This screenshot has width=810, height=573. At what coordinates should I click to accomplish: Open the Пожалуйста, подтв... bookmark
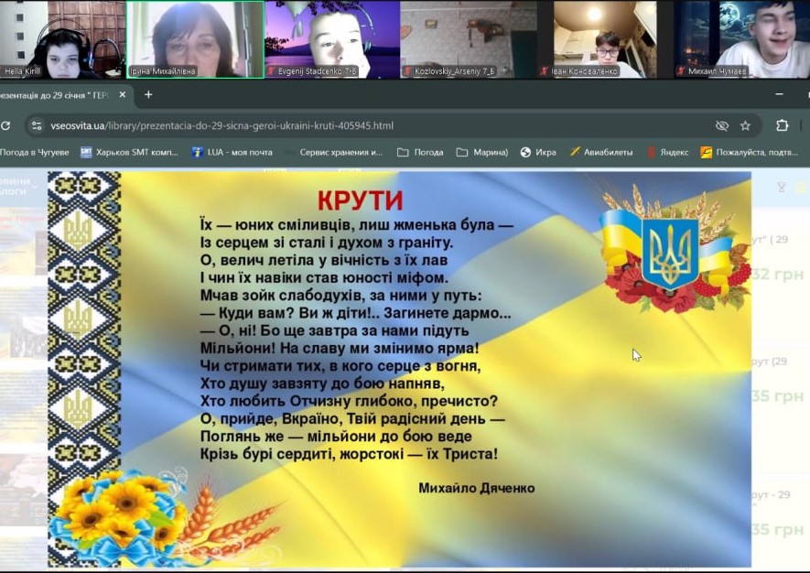(750, 152)
